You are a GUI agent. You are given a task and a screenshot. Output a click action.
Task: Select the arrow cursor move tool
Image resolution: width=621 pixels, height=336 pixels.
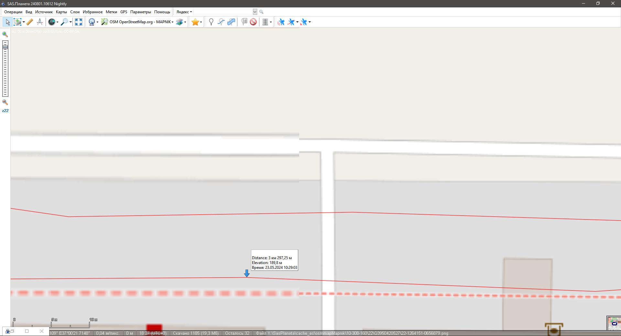(x=7, y=22)
